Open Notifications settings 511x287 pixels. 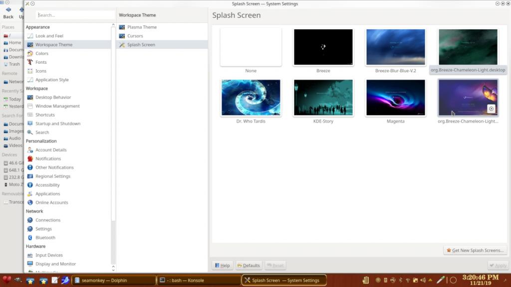point(48,158)
